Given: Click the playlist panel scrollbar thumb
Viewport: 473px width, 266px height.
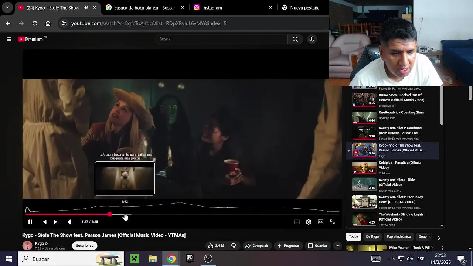Looking at the screenshot, I should pyautogui.click(x=442, y=106).
